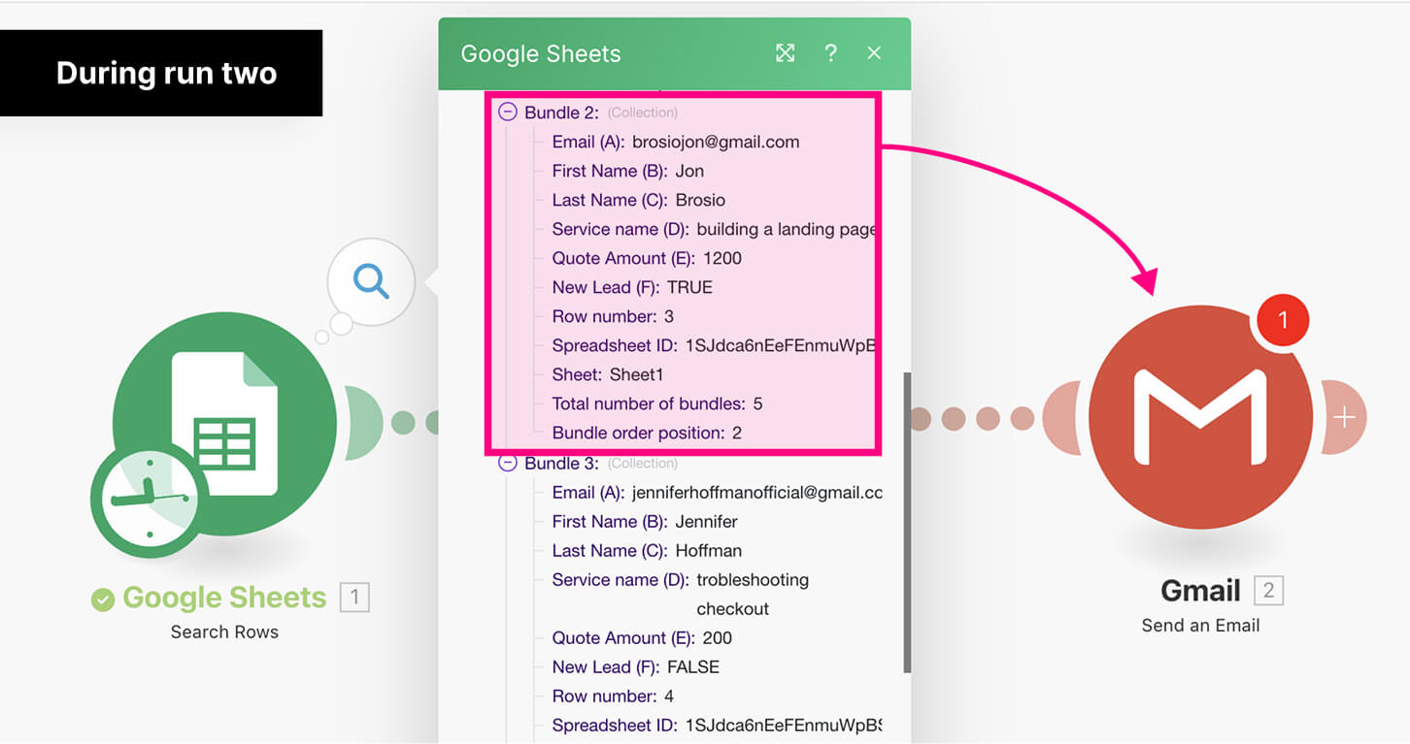This screenshot has width=1410, height=744.
Task: Select New Lead value TRUE
Action: [689, 287]
